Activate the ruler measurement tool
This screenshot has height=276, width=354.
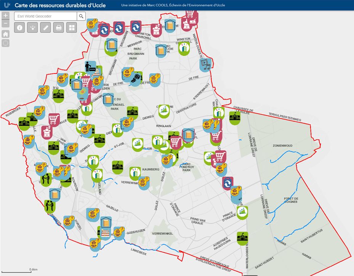(x=45, y=27)
